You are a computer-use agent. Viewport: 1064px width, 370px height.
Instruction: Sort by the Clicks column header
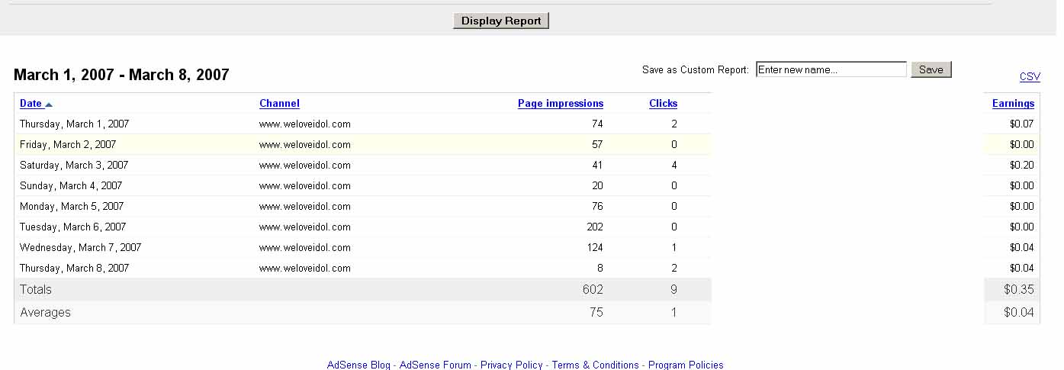point(663,104)
